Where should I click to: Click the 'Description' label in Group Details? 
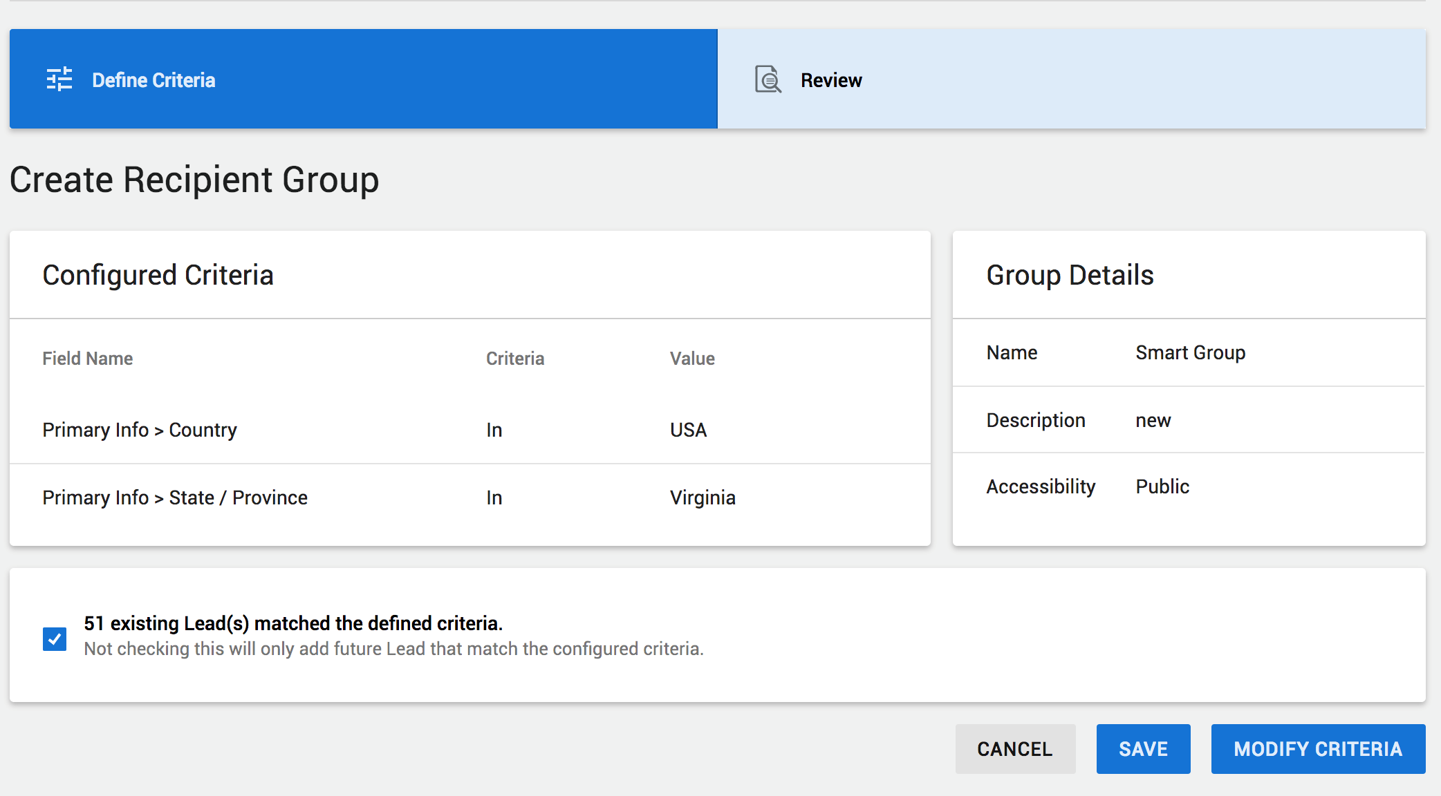pos(1036,420)
